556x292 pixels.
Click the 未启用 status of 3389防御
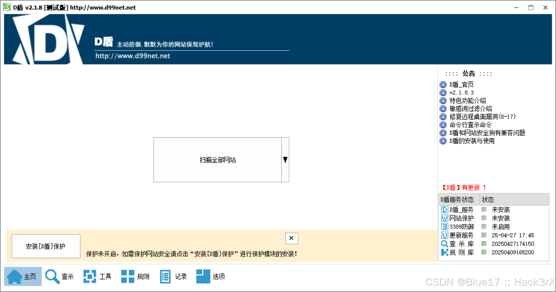[501, 227]
